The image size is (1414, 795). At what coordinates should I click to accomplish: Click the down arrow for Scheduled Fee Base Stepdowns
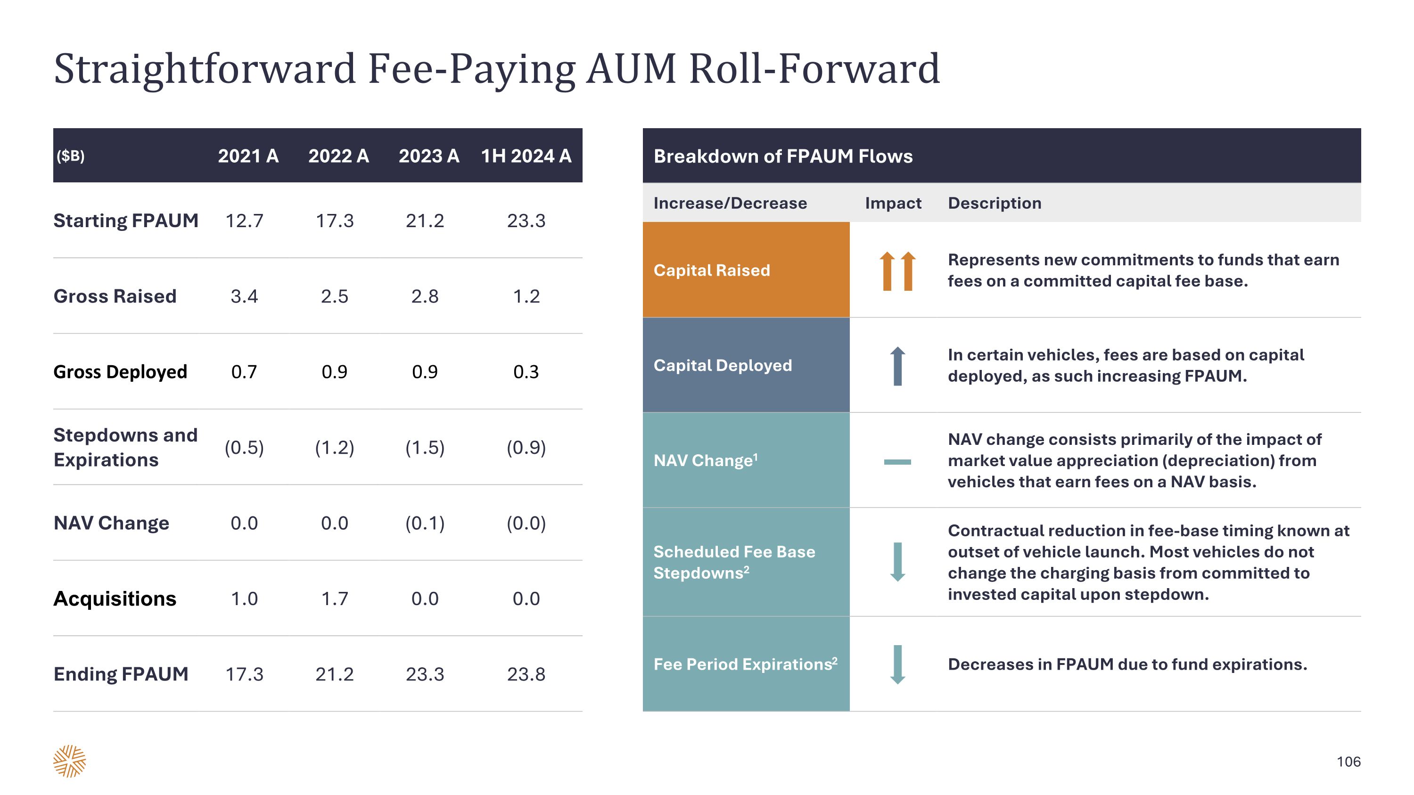[x=897, y=562]
